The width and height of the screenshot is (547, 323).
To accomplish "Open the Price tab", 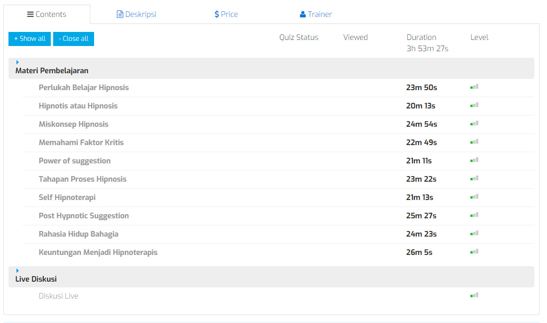I will [226, 14].
